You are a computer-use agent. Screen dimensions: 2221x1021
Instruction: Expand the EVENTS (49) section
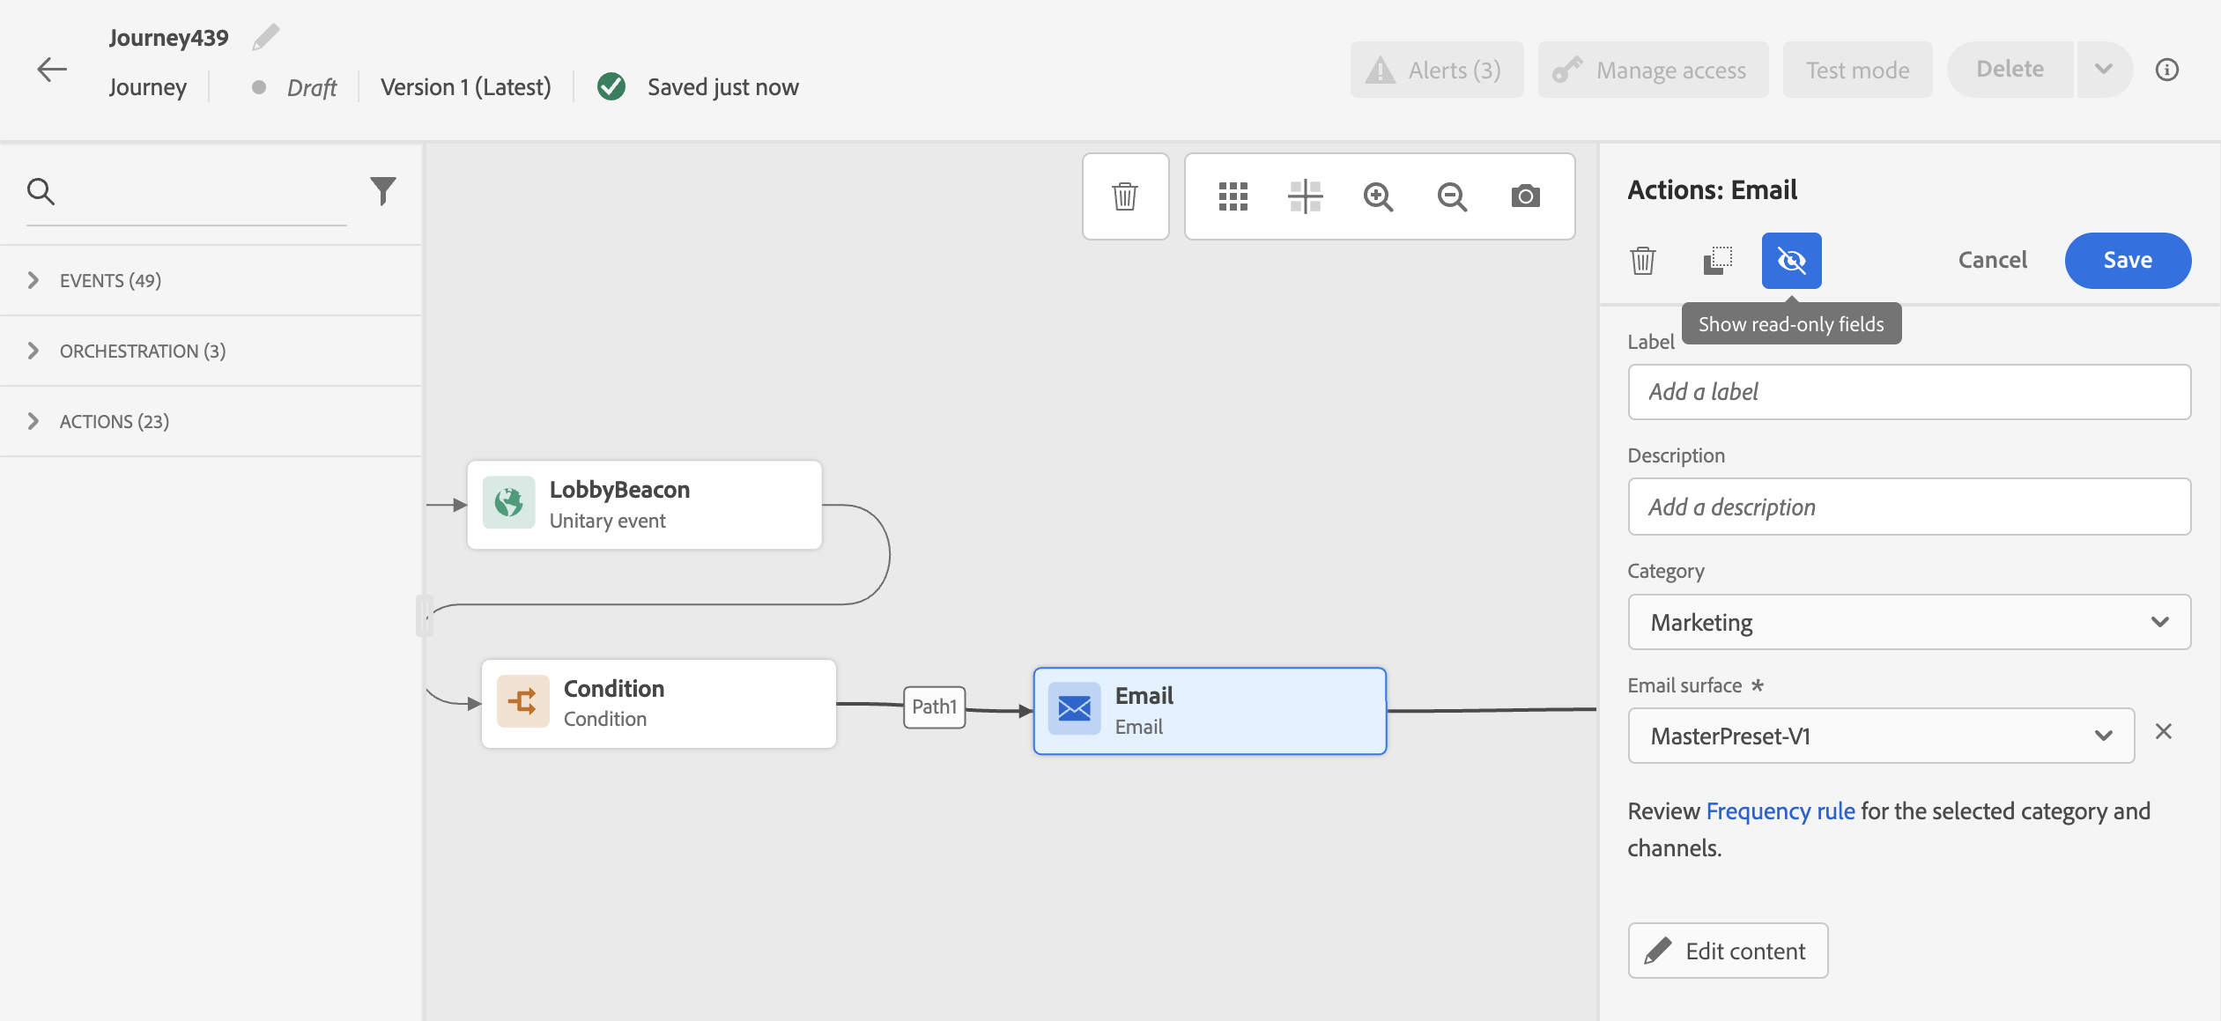coord(110,280)
